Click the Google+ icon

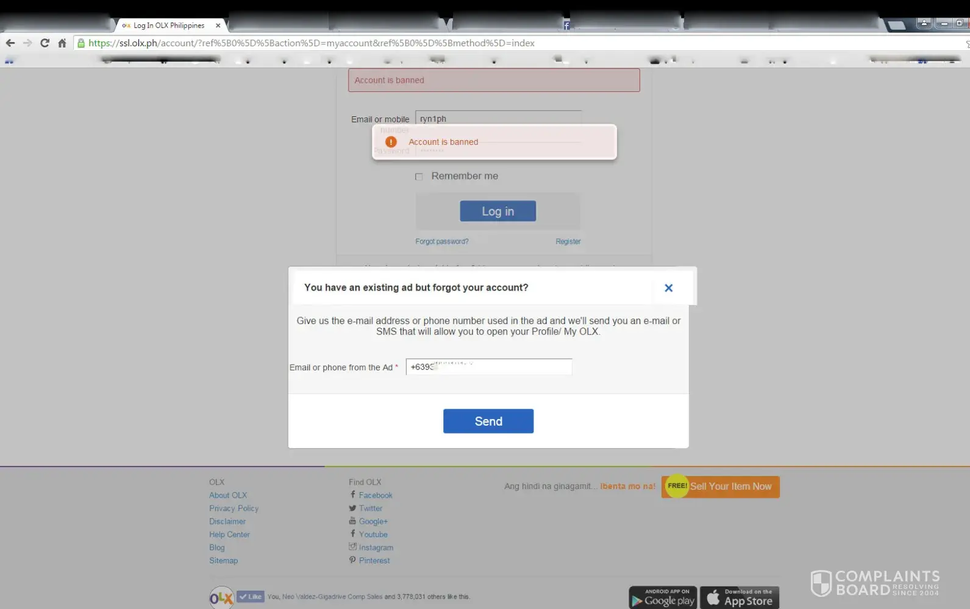[352, 521]
